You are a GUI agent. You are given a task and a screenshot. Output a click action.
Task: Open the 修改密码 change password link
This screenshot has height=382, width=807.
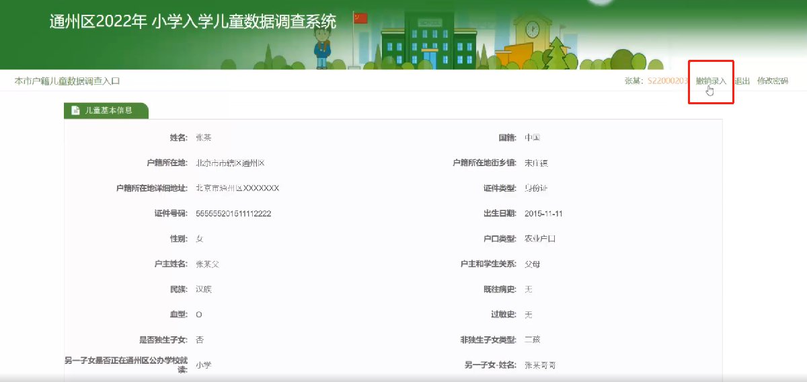tap(772, 81)
